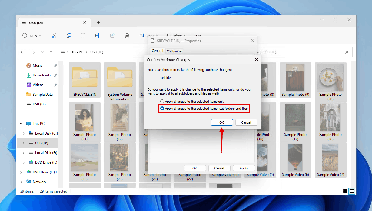Switch to details view icon in status bar
This screenshot has height=211, width=372.
click(x=345, y=191)
